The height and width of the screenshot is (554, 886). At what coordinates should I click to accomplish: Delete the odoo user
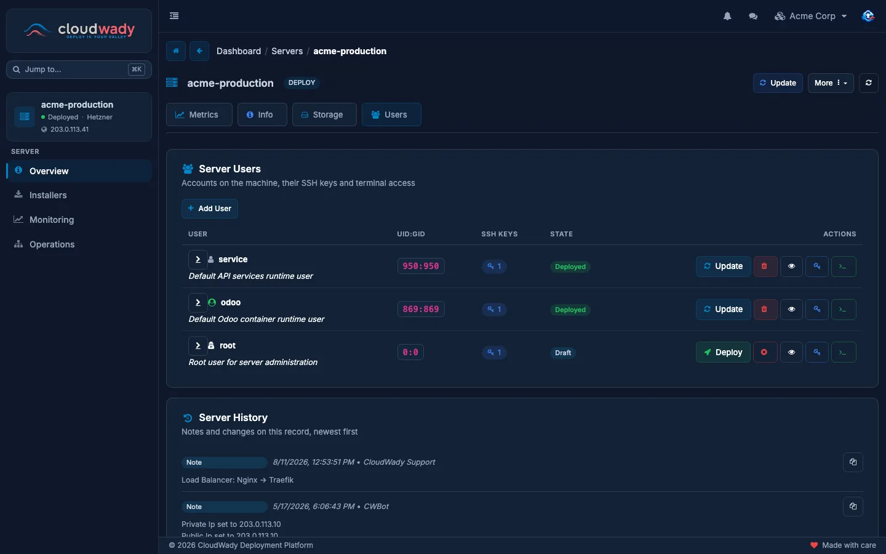coord(765,310)
